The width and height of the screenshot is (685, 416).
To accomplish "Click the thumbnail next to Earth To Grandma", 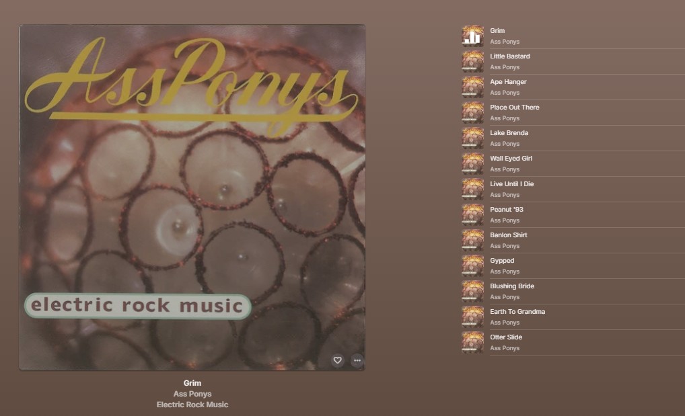I will [x=472, y=317].
